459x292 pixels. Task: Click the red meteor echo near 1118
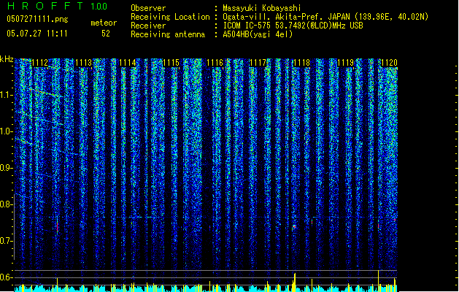click(x=294, y=227)
